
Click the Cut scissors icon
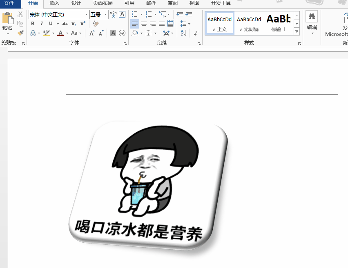click(20, 14)
